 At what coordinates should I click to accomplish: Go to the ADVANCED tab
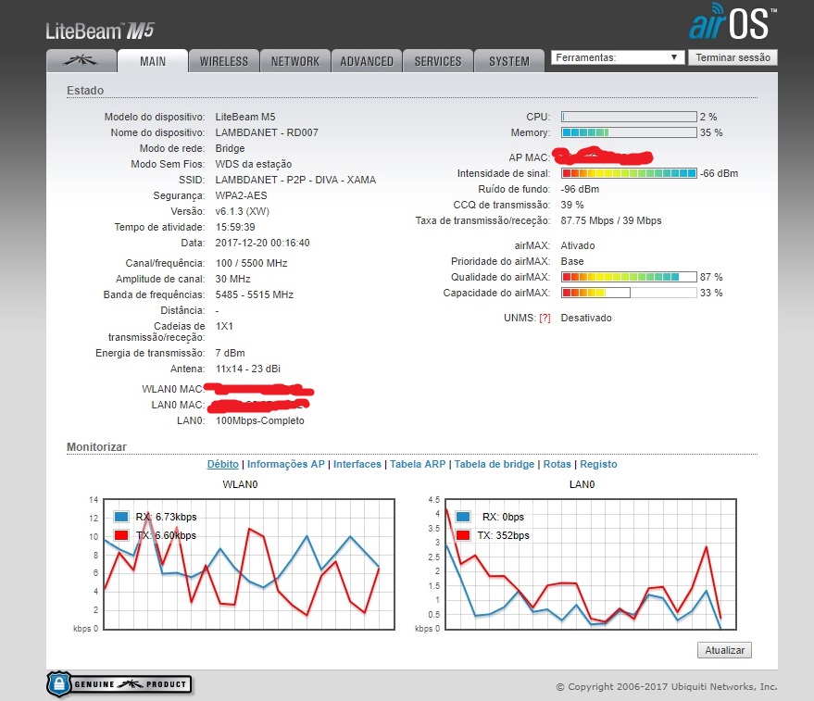(x=367, y=61)
